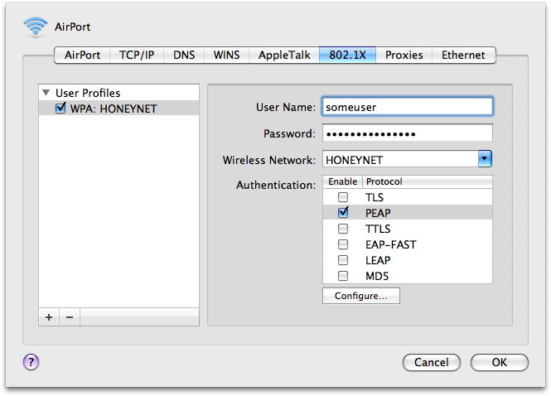
Task: Select the LEAP protocol name
Action: (378, 260)
